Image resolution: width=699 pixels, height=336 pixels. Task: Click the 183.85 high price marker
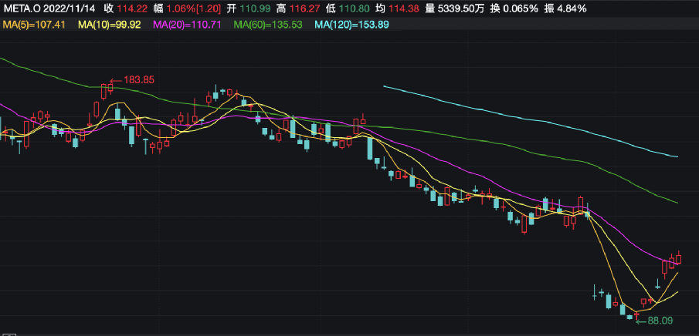pos(138,80)
